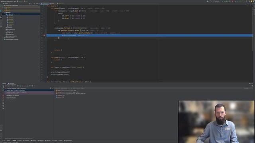Open the Build tool window button
Viewport: 255px width, 143px height.
pyautogui.click(x=61, y=140)
